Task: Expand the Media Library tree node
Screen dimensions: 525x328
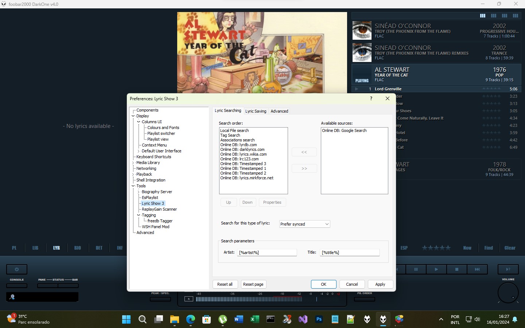Action: (x=133, y=163)
